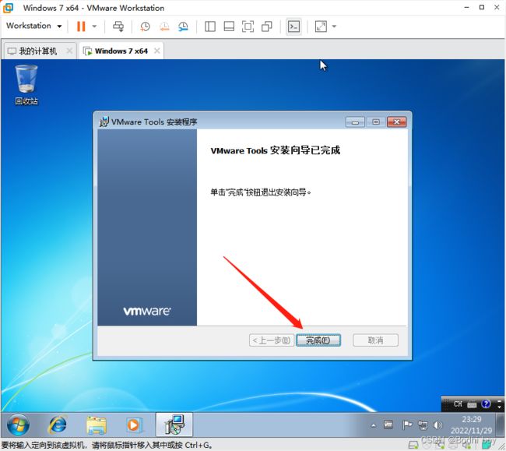Take a snapshot of the VM

point(145,26)
